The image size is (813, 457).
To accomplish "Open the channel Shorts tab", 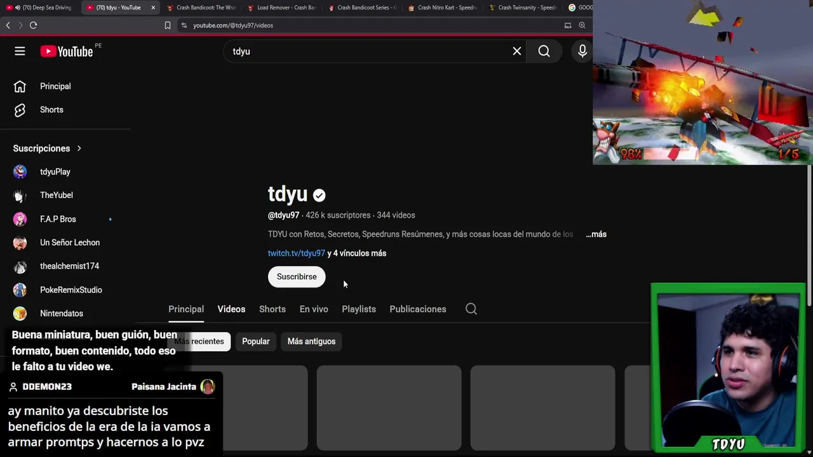I will (x=272, y=309).
